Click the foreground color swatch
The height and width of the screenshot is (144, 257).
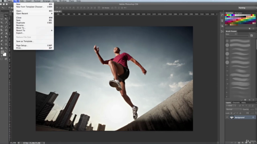click(2, 52)
